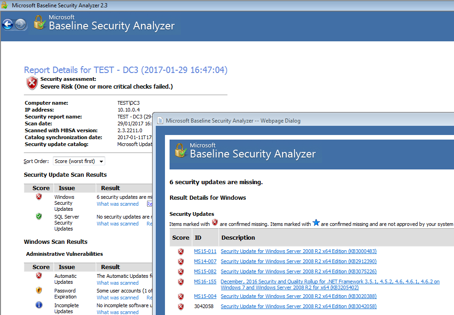Click red shield in the MS16-155 row
454x315 pixels.
coord(181,282)
